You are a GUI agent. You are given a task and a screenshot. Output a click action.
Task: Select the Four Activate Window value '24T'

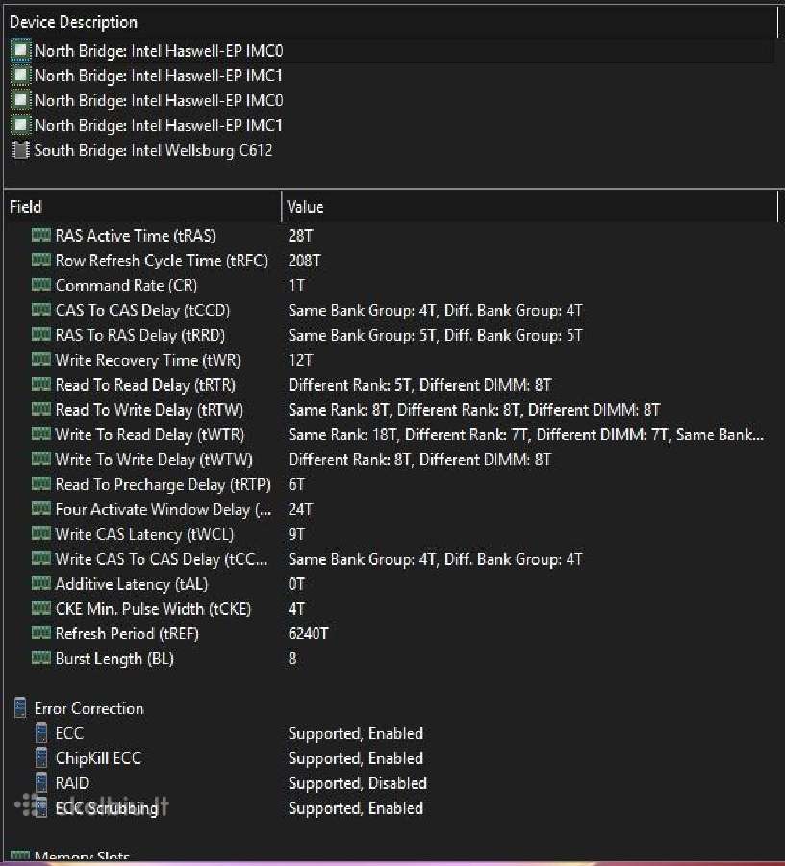(300, 509)
